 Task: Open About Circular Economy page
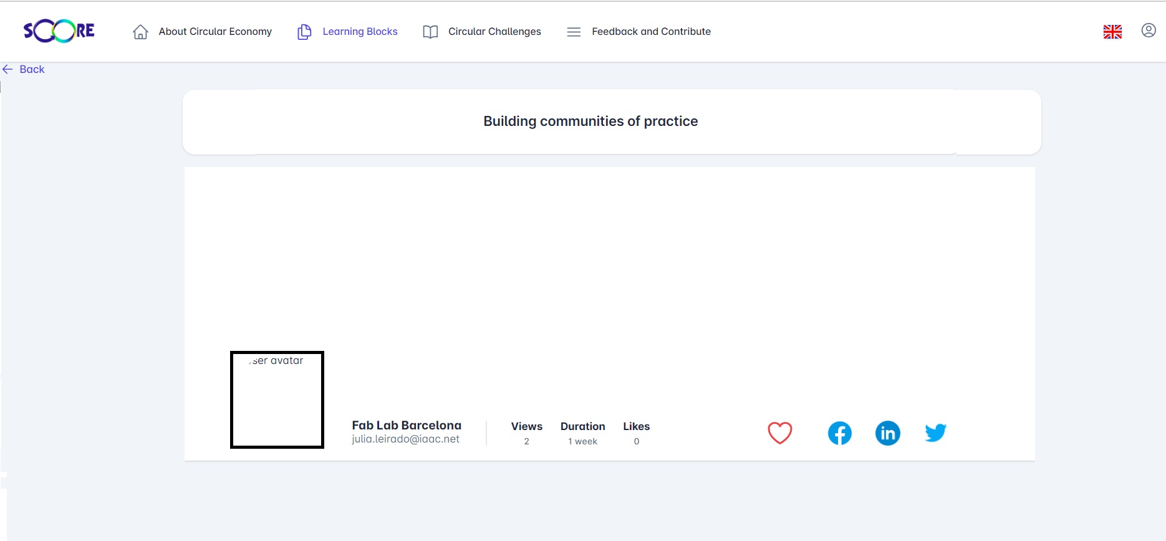point(215,32)
